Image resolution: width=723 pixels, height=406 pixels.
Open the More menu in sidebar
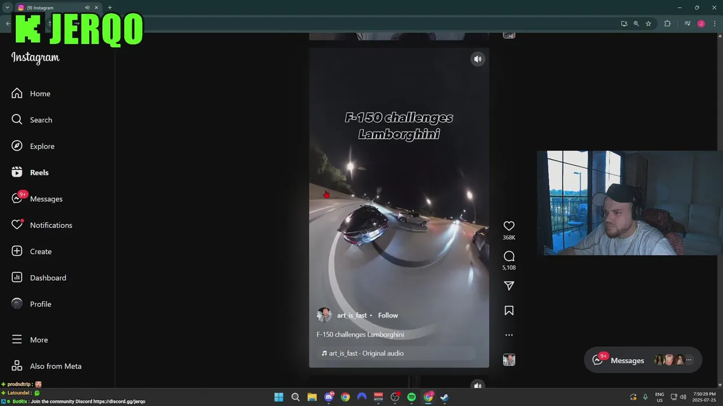click(30, 340)
